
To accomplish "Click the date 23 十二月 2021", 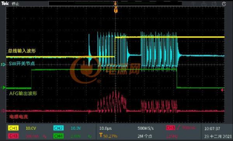I will point(218,136).
